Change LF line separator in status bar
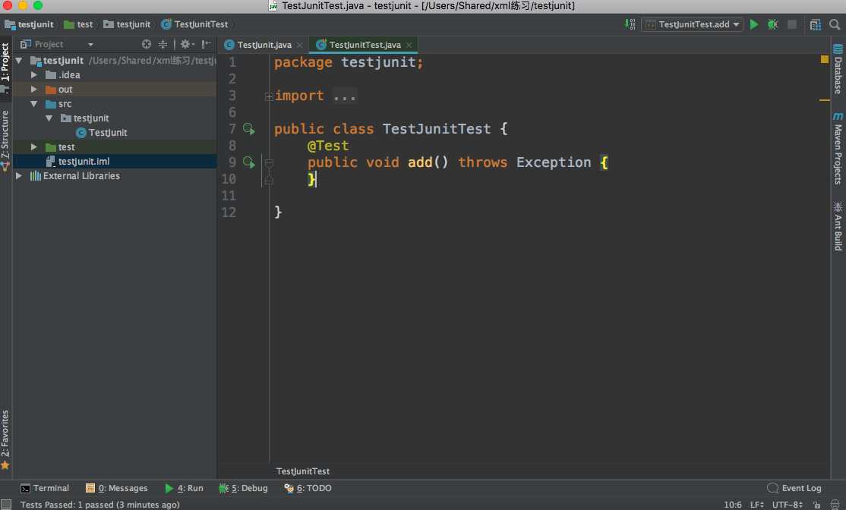846x510 pixels. (x=757, y=505)
